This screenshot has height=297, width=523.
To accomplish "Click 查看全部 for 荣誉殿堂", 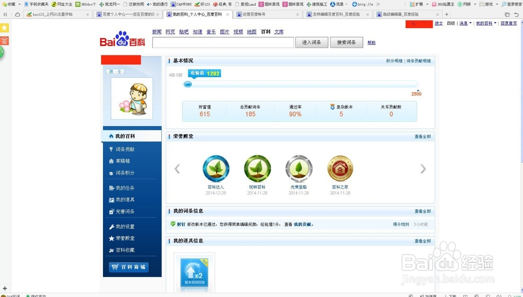I will pyautogui.click(x=423, y=136).
